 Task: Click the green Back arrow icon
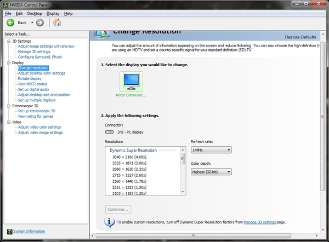[x=10, y=22]
